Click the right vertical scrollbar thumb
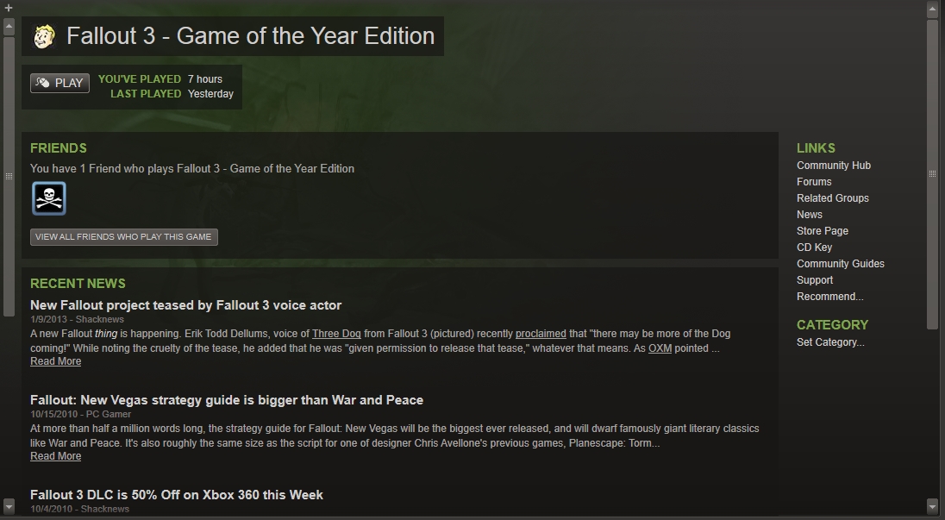The image size is (945, 520). (x=932, y=172)
